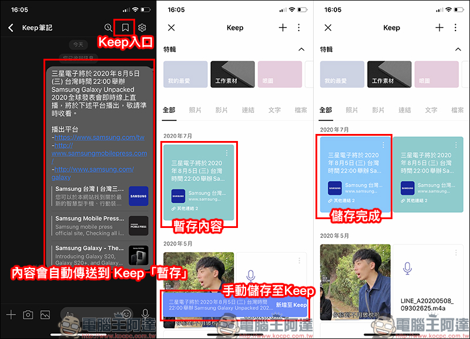The image size is (470, 339).
Task: Open 工作素材 collection in right Keep
Action: [390, 75]
